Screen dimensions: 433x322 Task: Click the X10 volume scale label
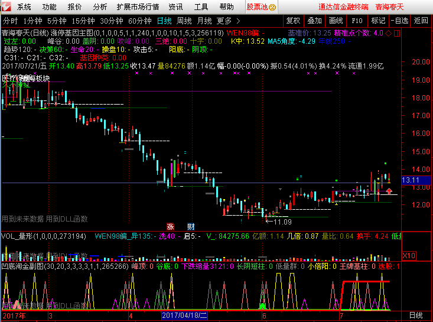pyautogui.click(x=409, y=256)
